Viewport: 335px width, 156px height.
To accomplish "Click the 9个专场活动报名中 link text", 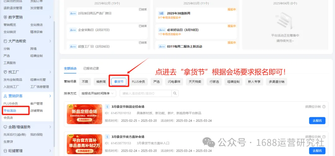I will 170,18.
